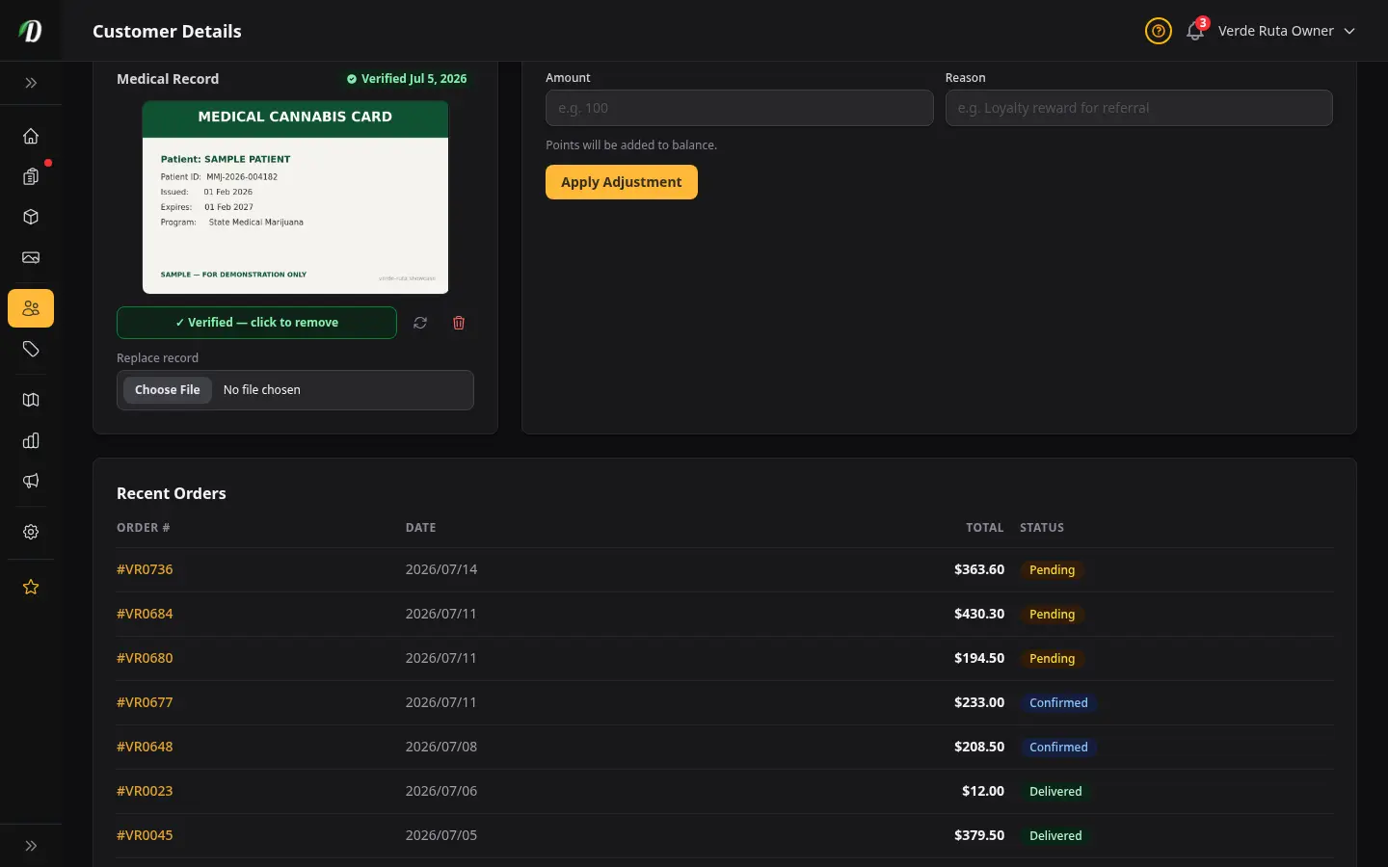
Task: Open the Analytics bar chart icon
Action: [x=31, y=440]
